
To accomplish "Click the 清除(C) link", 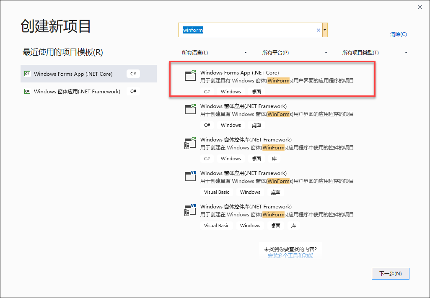I will (398, 34).
